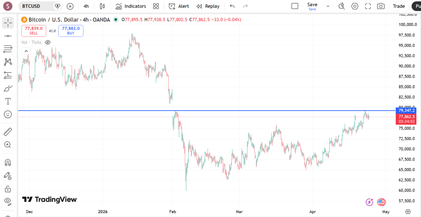
Task: Expand the Save options dropdown arrow
Action: tap(328, 6)
